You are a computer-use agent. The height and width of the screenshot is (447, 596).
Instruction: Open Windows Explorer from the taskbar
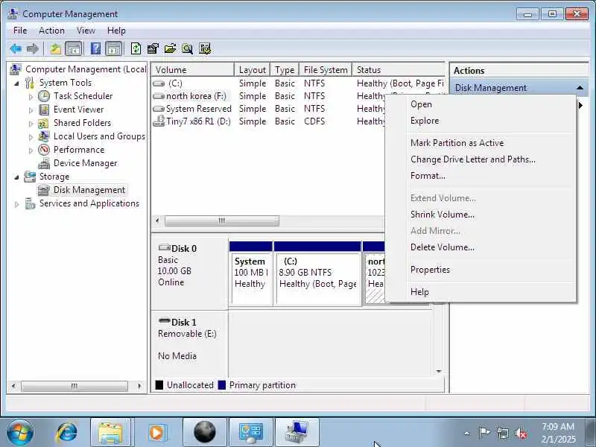110,432
